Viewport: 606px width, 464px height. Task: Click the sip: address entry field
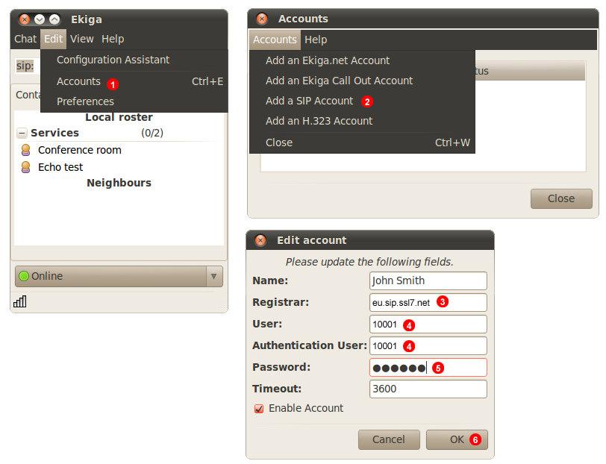[28, 66]
